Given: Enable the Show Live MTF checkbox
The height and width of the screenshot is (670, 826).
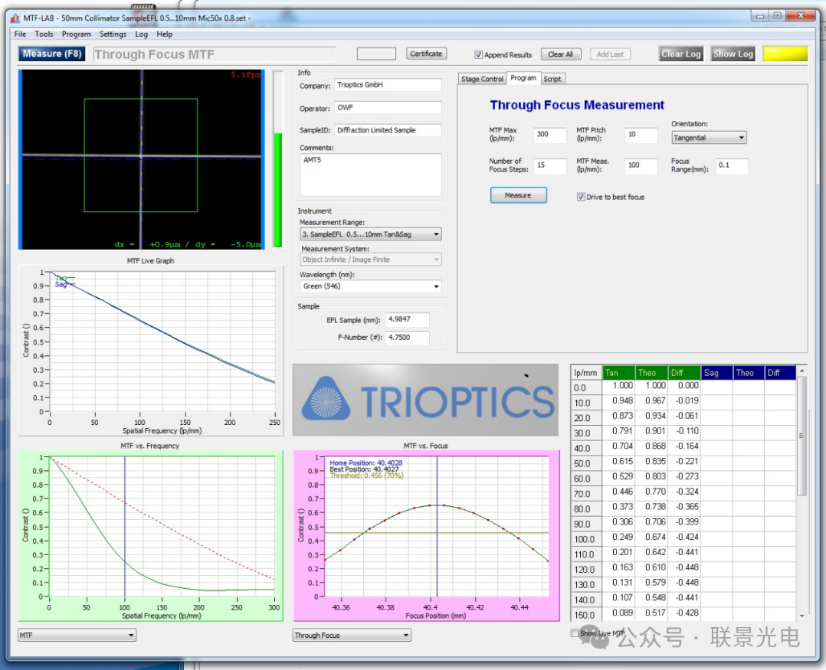Looking at the screenshot, I should coord(575,633).
